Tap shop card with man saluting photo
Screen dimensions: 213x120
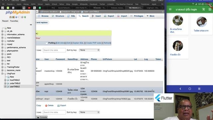[202, 22]
